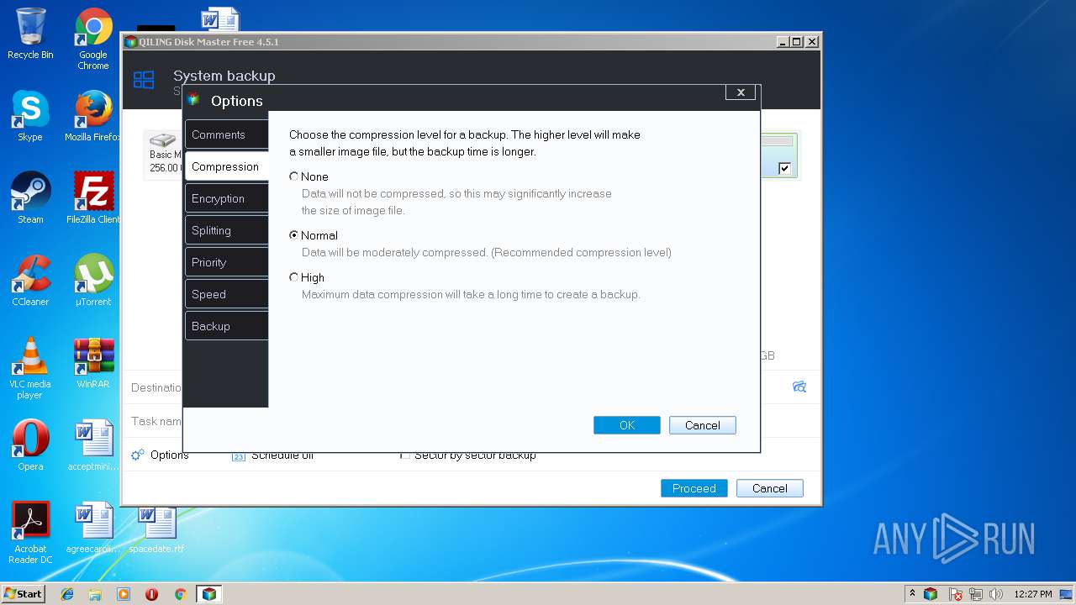
Task: Open Windows Explorer folder in taskbar
Action: click(95, 594)
